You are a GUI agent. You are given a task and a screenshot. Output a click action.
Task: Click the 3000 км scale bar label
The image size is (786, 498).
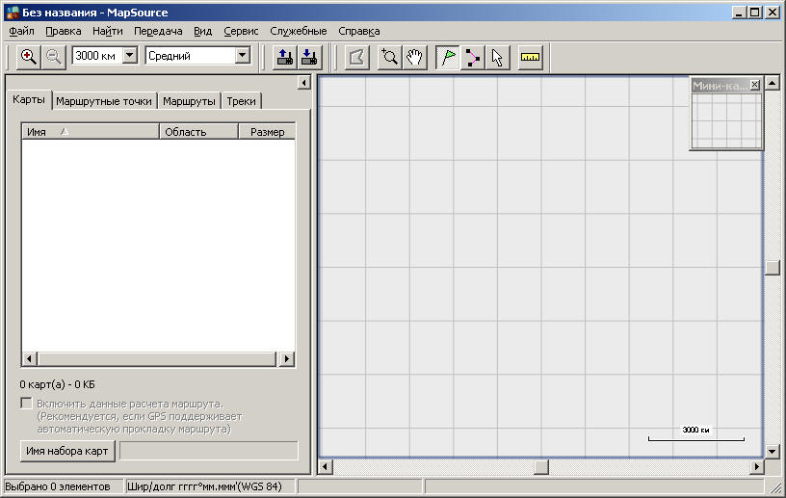click(695, 430)
